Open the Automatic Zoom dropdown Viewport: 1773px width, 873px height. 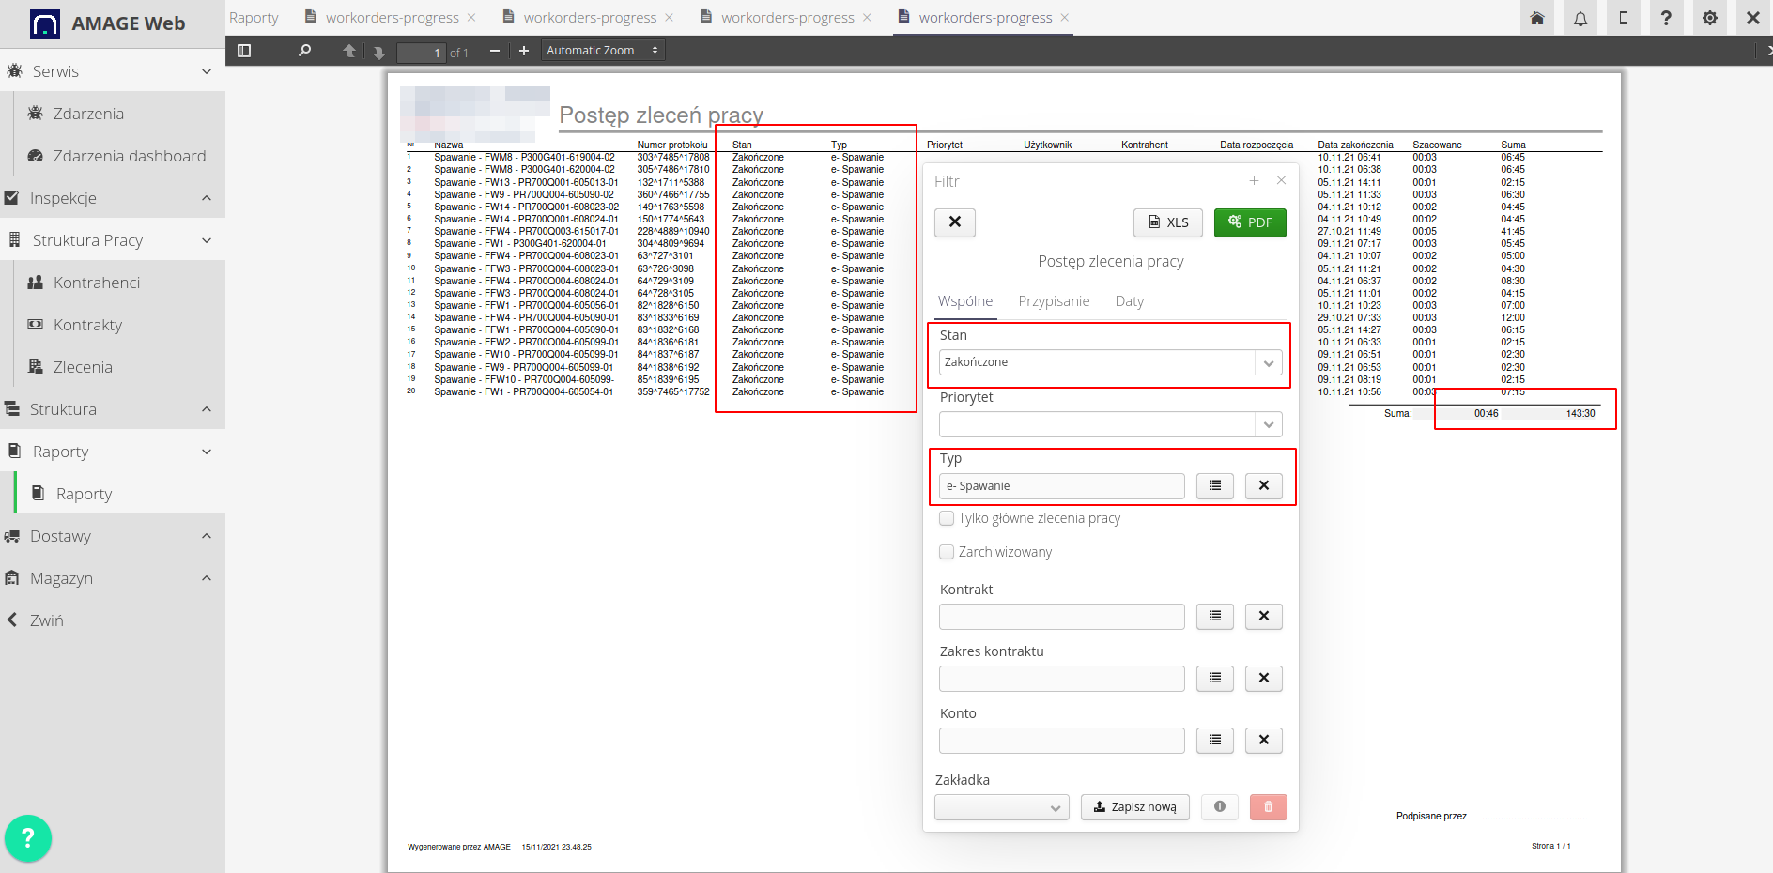(x=603, y=51)
